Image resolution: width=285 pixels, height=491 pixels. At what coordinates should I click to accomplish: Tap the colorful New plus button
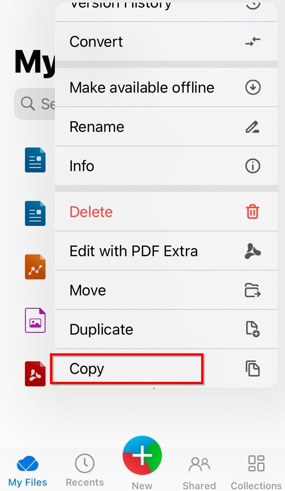[x=142, y=455]
